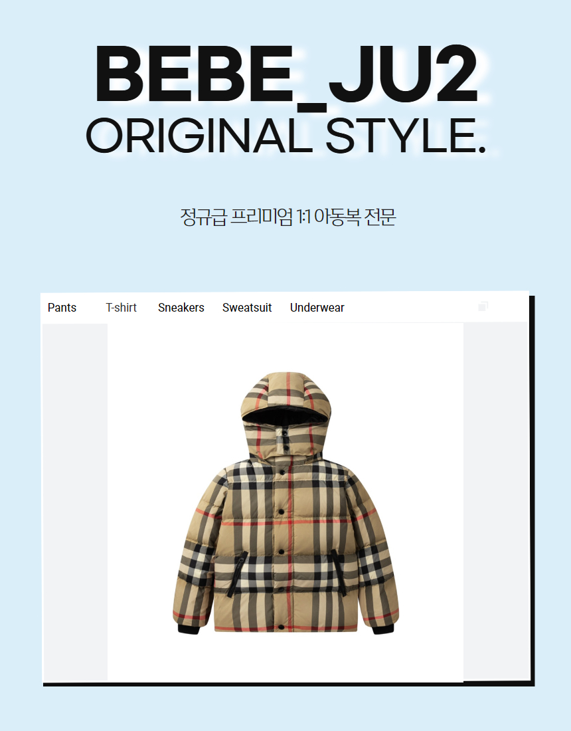Click the BEBE_JU2 heading title
This screenshot has width=571, height=731.
tap(287, 74)
